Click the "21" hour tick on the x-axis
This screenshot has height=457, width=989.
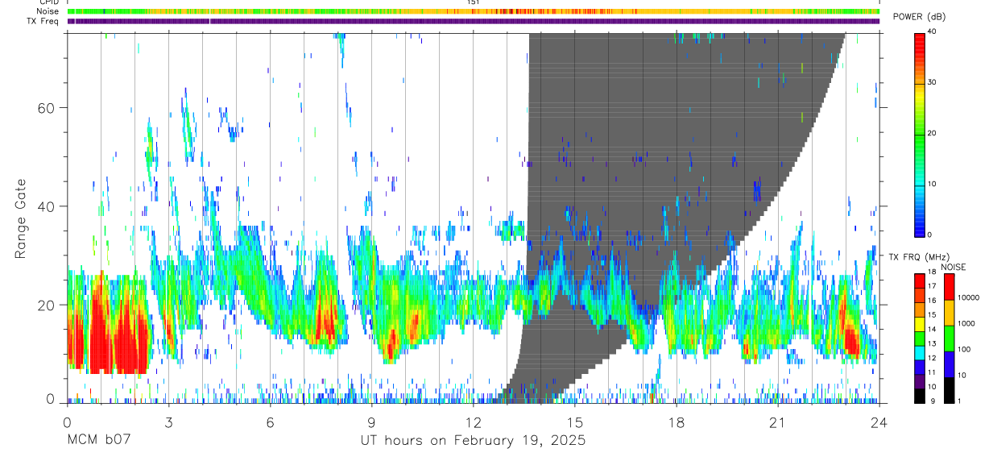[778, 422]
